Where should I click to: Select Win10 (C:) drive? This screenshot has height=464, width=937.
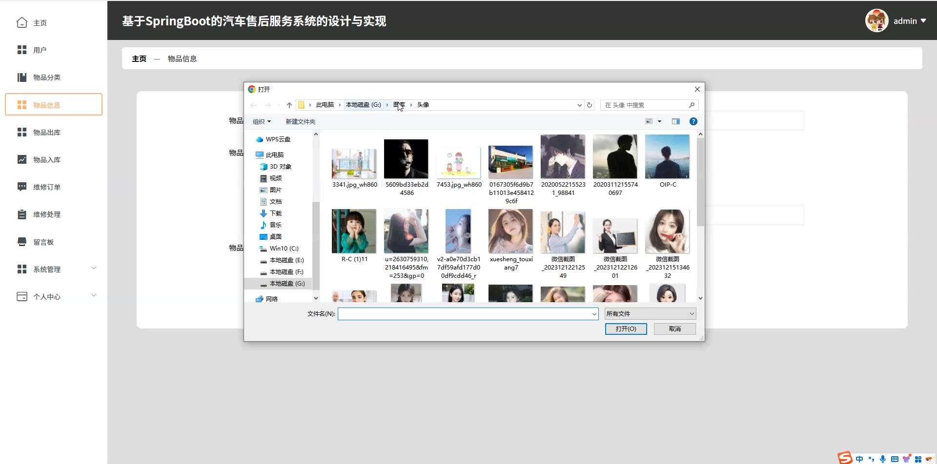pyautogui.click(x=279, y=248)
